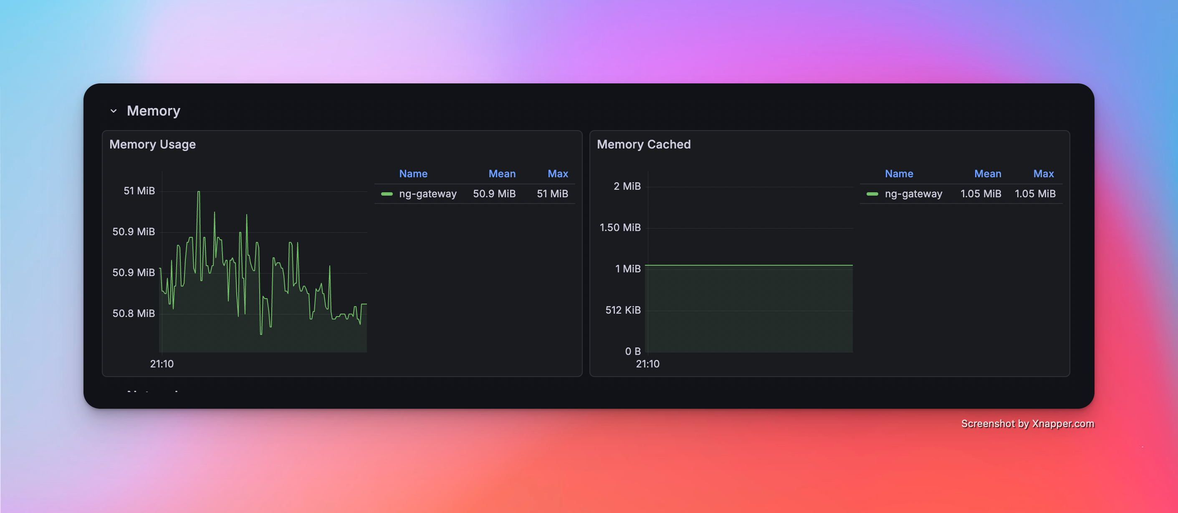The width and height of the screenshot is (1178, 513).
Task: Open the Memory Usage panel title
Action: [152, 144]
